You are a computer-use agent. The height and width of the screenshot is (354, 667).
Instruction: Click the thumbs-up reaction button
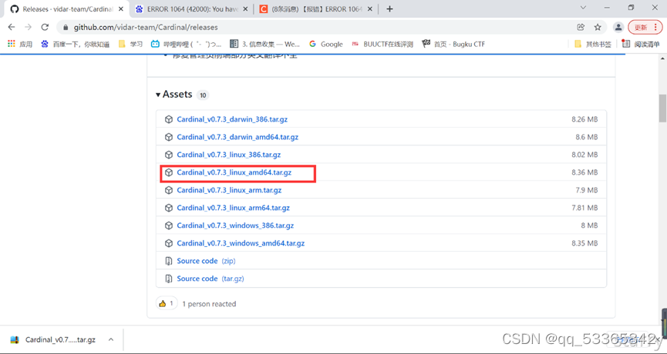pyautogui.click(x=167, y=303)
